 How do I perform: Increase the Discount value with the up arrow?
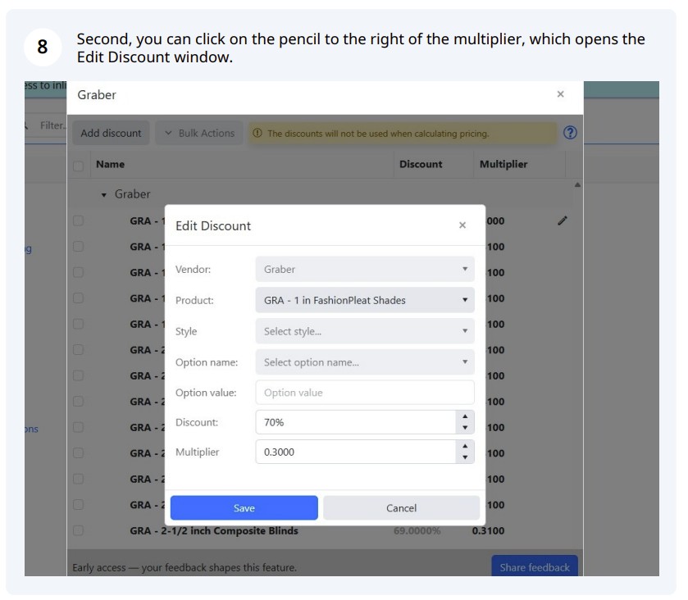(465, 416)
